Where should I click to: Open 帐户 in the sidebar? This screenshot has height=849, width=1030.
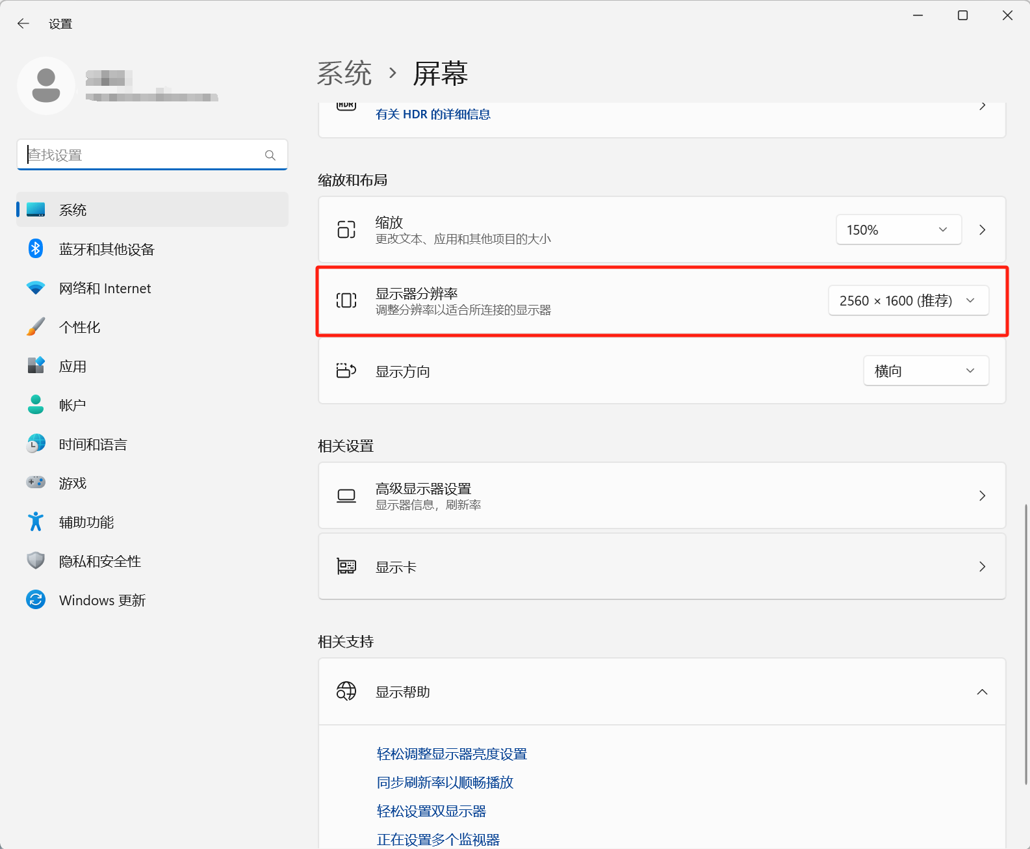[x=152, y=404]
